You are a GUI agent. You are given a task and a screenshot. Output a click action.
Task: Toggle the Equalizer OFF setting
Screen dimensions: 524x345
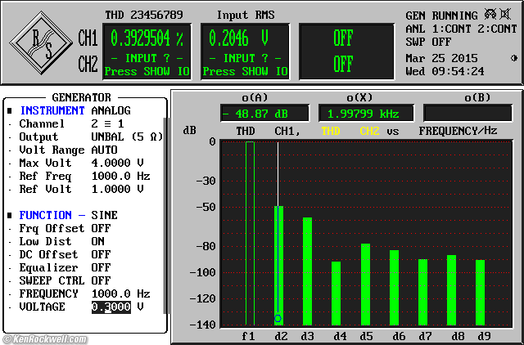[x=100, y=267]
